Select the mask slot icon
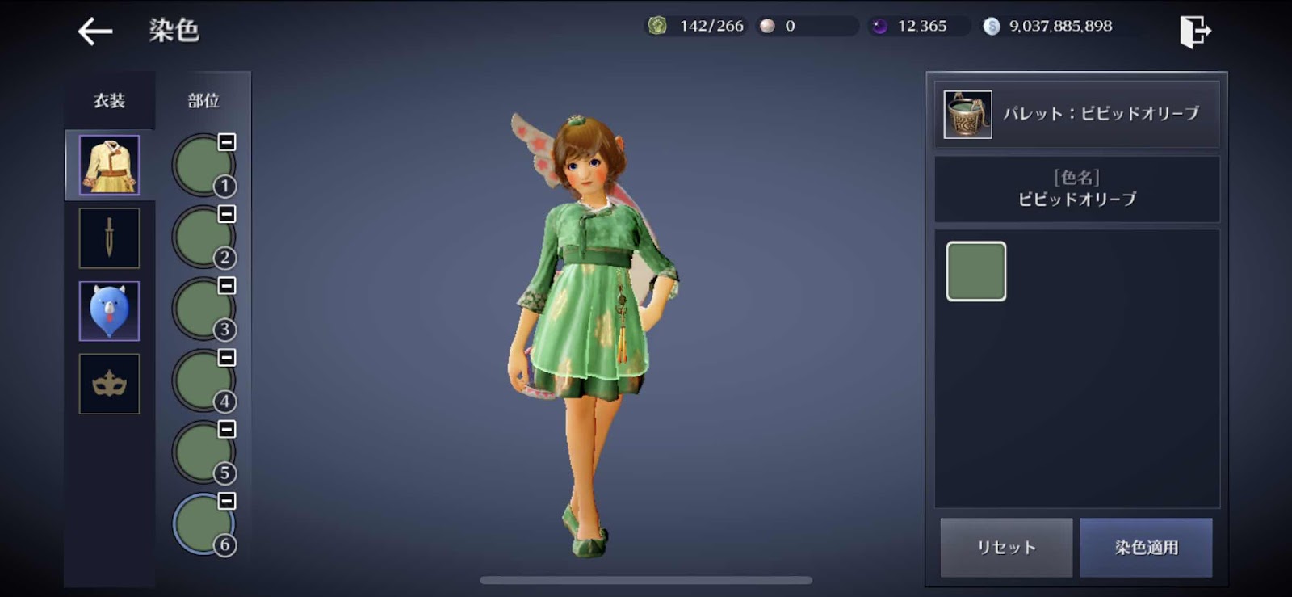1292x597 pixels. pos(109,384)
